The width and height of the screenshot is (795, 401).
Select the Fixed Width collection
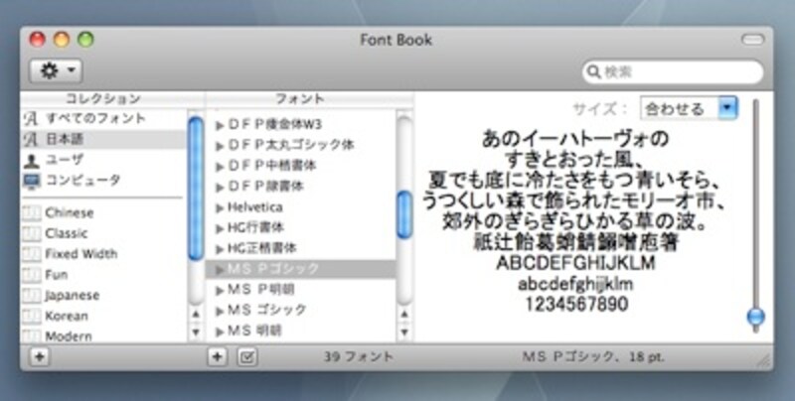pos(104,254)
